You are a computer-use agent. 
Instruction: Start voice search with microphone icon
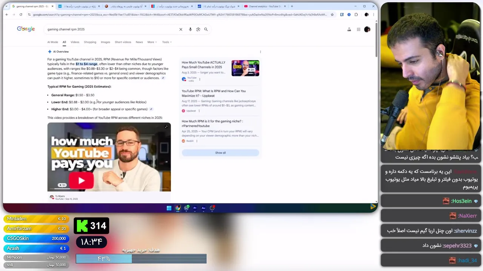coord(190,29)
